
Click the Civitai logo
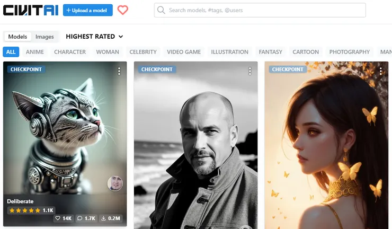pos(31,10)
